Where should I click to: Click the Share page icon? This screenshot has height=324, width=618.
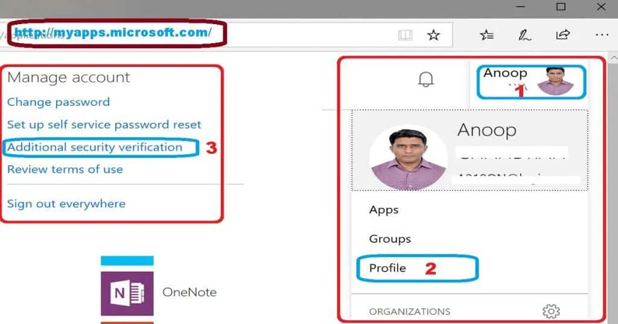(x=562, y=36)
